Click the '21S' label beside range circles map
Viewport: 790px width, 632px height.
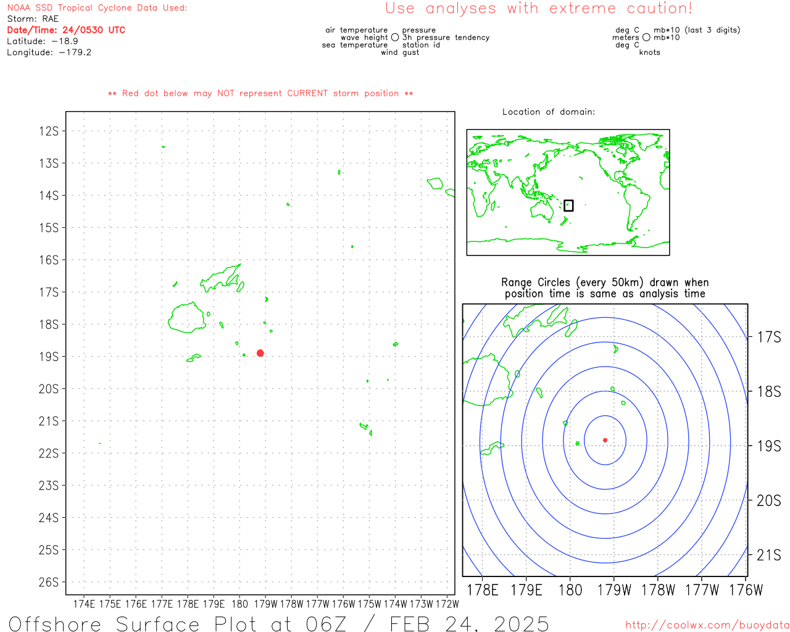(x=769, y=555)
